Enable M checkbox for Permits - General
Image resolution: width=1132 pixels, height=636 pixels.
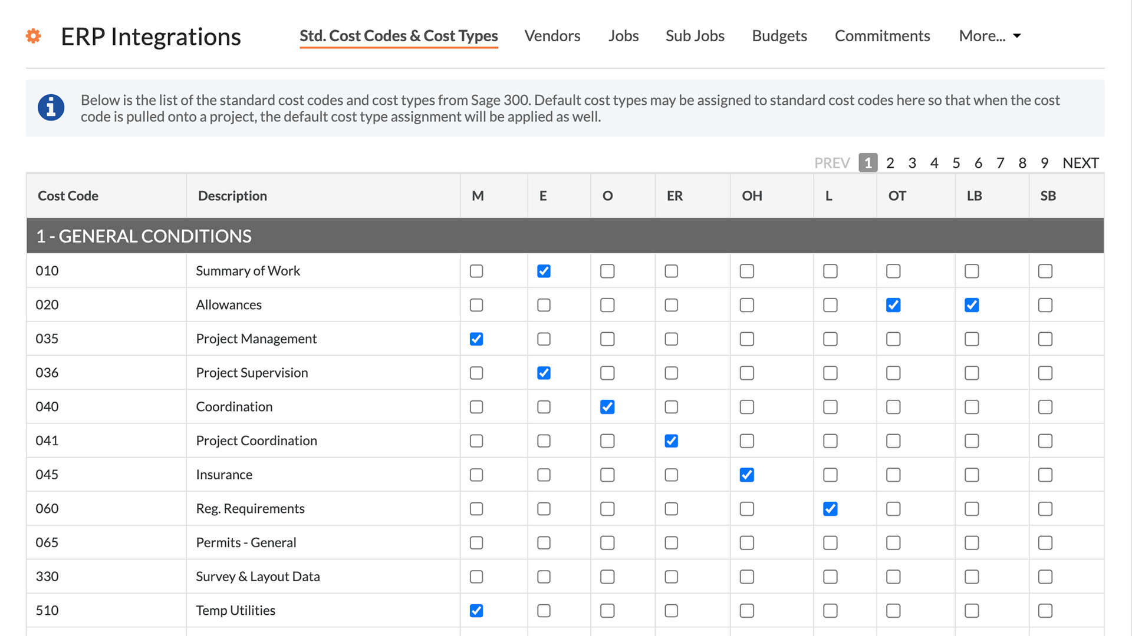[476, 542]
